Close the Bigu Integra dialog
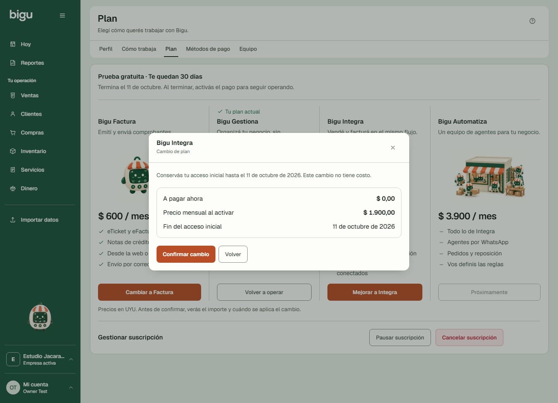 tap(393, 148)
